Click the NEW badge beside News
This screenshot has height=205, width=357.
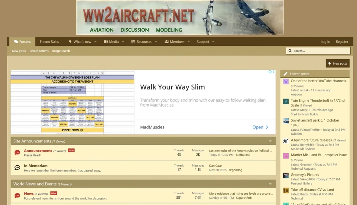pos(54,193)
